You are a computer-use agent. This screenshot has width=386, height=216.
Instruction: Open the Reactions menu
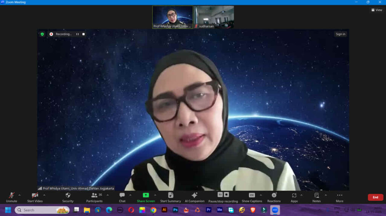click(274, 197)
